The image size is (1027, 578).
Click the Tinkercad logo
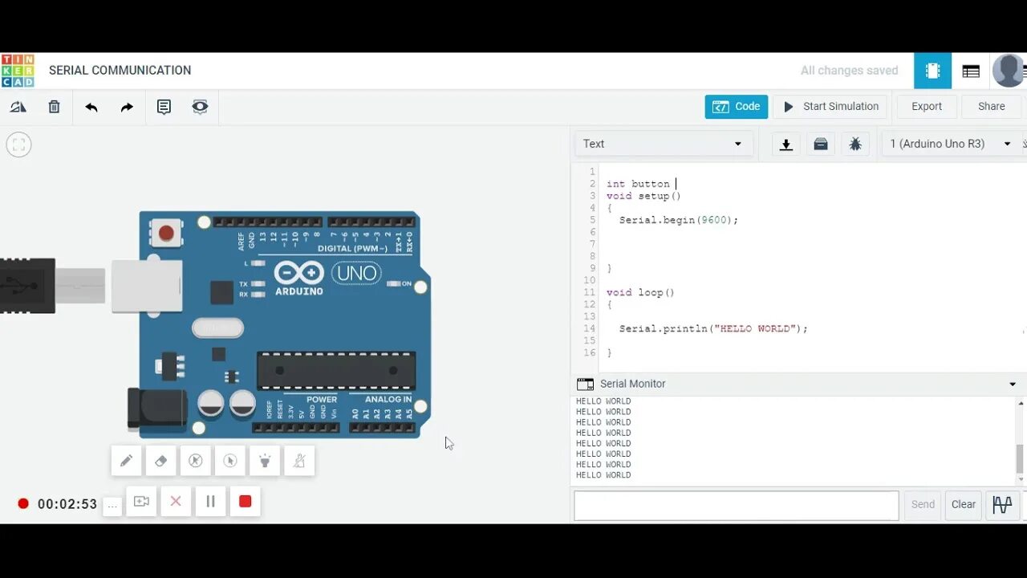pos(18,71)
